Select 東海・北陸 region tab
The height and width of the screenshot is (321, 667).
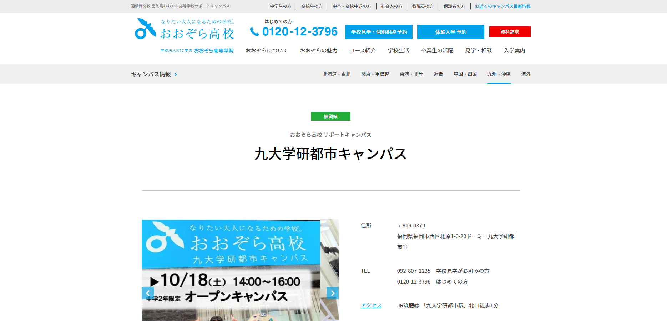click(411, 74)
